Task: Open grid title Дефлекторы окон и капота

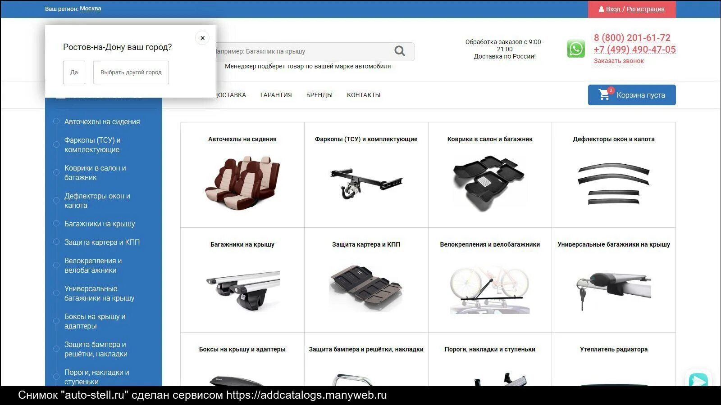Action: click(614, 139)
